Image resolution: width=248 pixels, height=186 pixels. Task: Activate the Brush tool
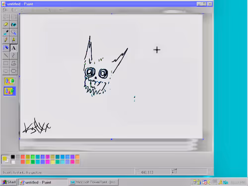13,40
